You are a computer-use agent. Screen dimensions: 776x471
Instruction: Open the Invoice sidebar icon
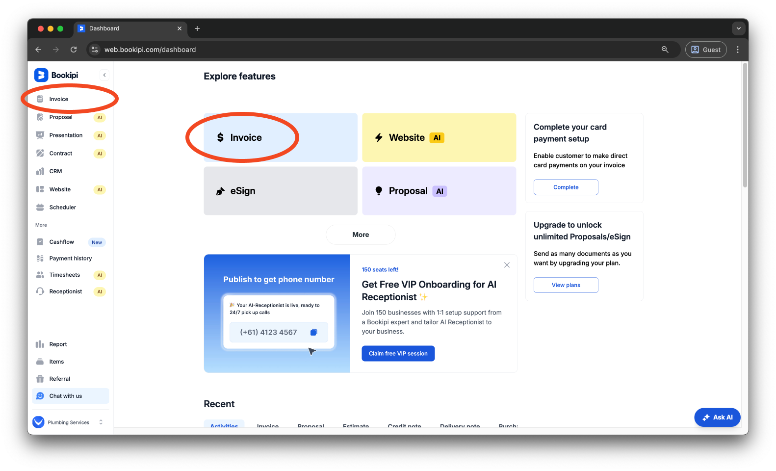(40, 99)
